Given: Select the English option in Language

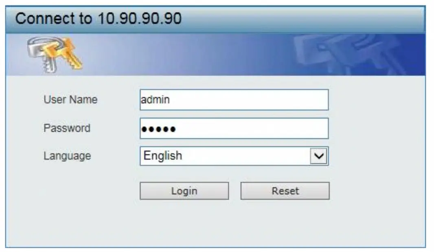Looking at the screenshot, I should tap(162, 155).
